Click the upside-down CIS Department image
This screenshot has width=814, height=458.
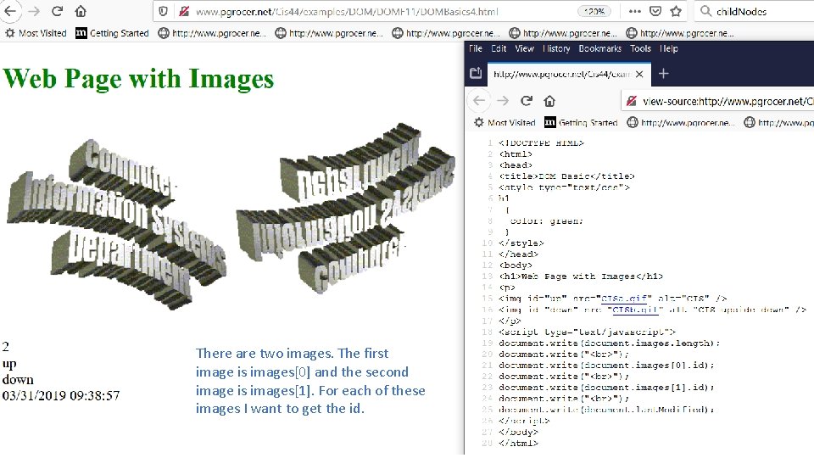[x=345, y=208]
